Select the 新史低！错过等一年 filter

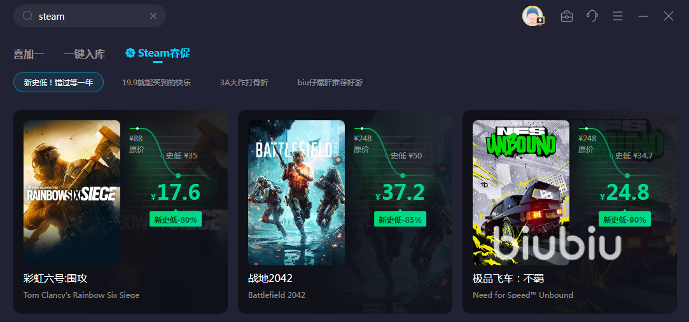pos(59,82)
